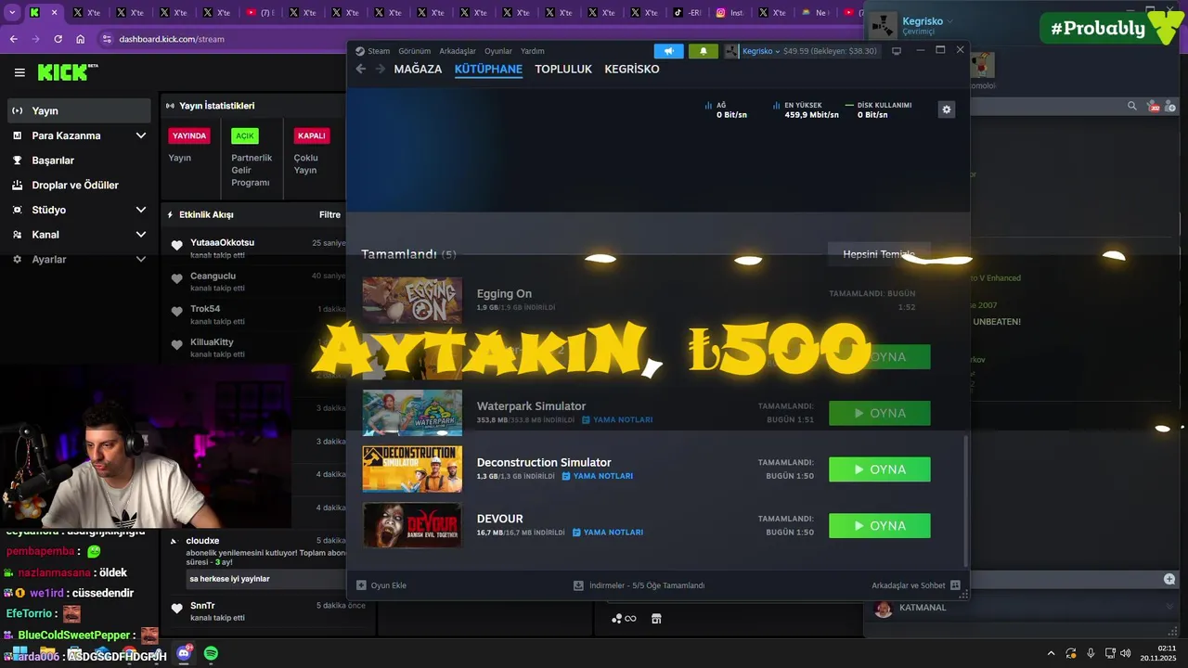This screenshot has width=1188, height=668.
Task: Open Droplar ve Ödüller sidebar item
Action: (x=79, y=185)
